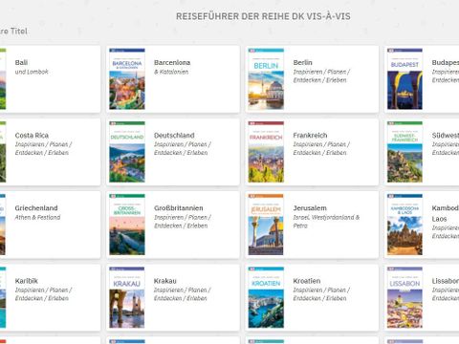Click the Karibik 'Inspirieren / Planen' subtitle
Viewport: 459px width, 344px height.
coord(43,294)
